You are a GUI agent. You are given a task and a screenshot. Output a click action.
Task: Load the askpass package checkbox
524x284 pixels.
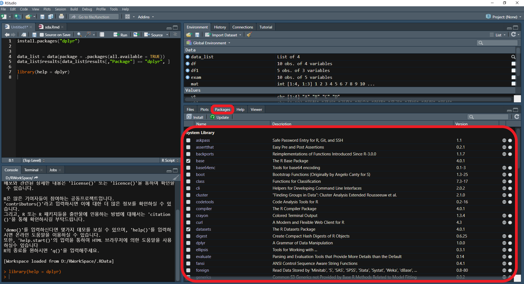pyautogui.click(x=188, y=140)
